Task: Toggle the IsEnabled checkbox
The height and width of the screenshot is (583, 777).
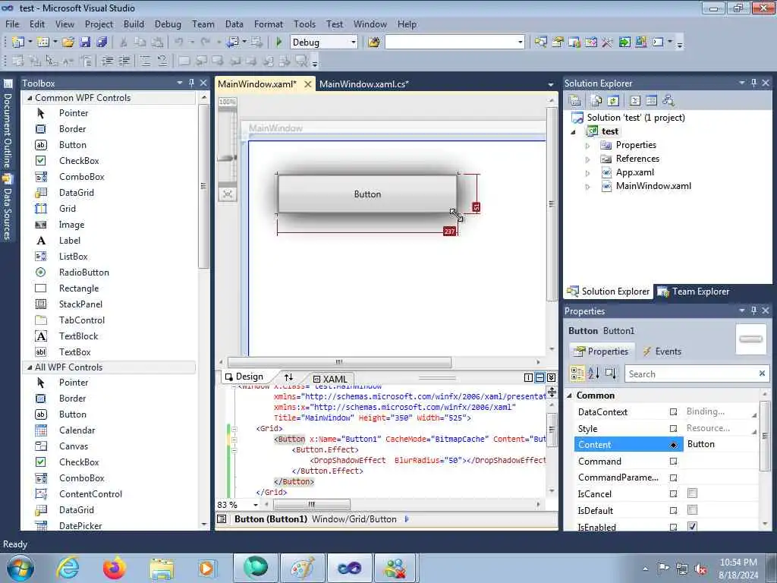Action: [692, 526]
